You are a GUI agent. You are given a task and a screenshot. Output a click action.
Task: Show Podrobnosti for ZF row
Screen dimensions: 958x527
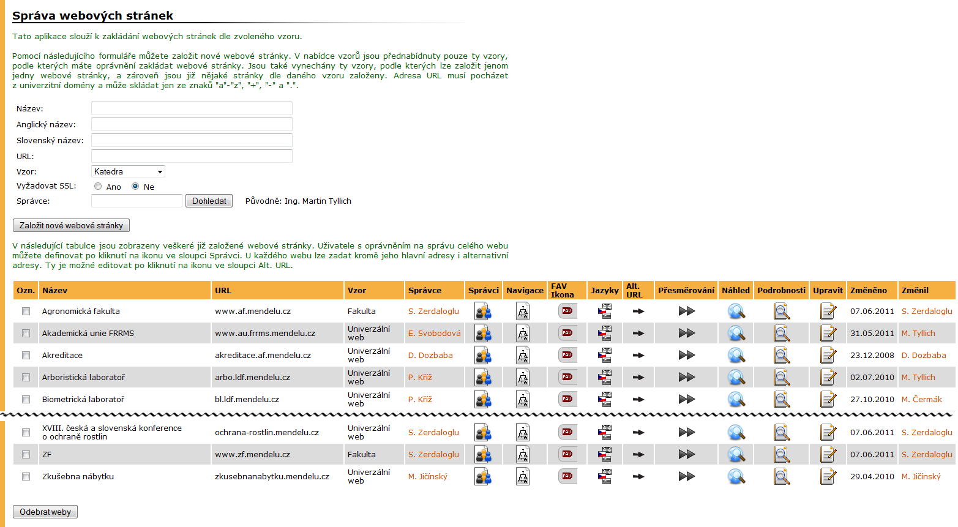(x=782, y=455)
